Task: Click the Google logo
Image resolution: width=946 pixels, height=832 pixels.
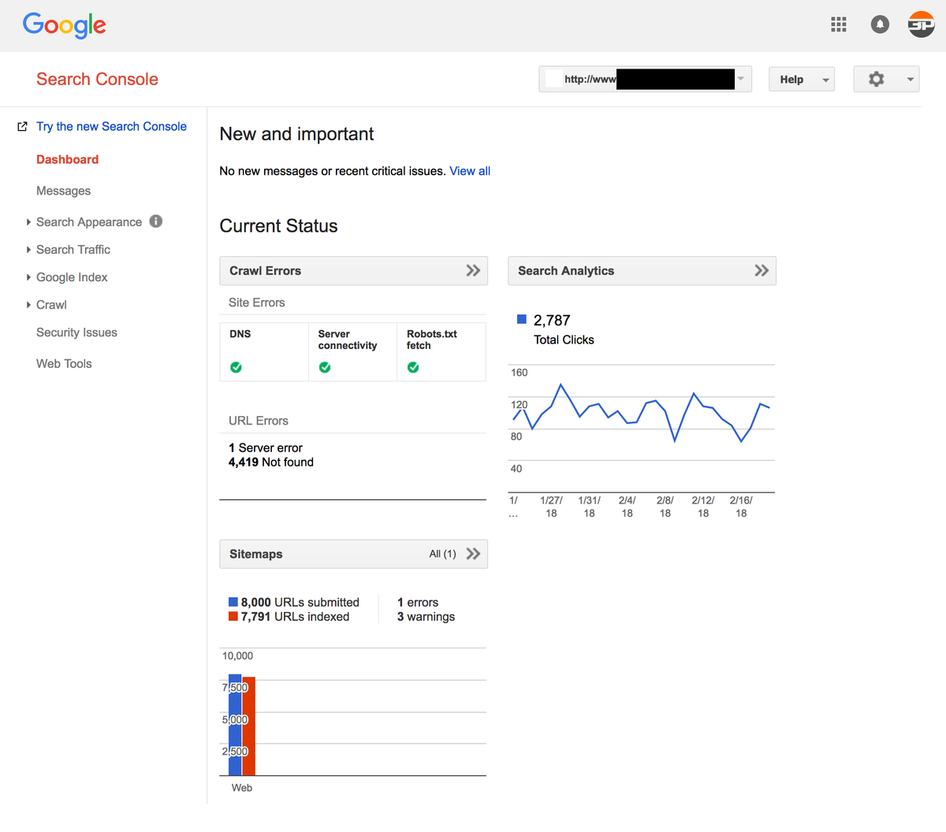Action: [64, 25]
